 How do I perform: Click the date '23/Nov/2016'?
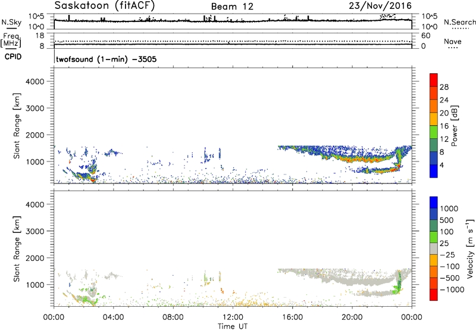point(380,5)
